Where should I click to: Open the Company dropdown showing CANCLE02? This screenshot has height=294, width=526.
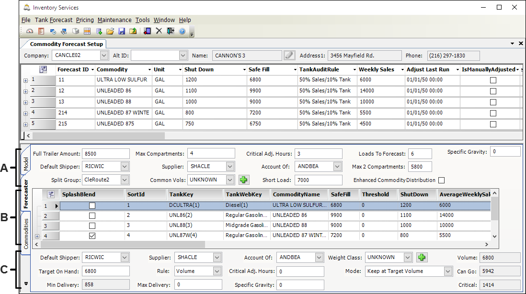[104, 56]
